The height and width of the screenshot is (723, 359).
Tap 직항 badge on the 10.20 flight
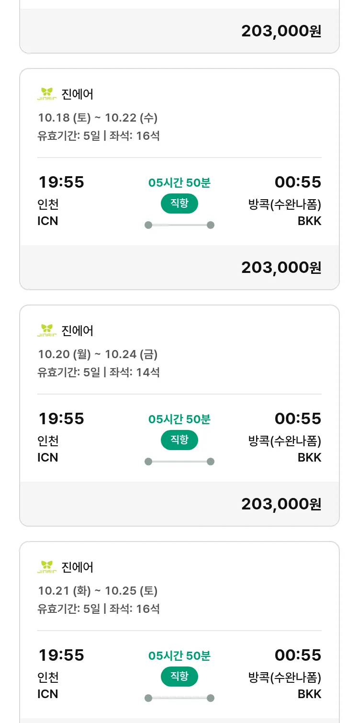[179, 440]
